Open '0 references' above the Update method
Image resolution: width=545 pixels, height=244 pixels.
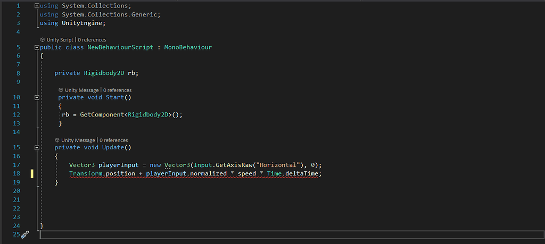pos(114,140)
